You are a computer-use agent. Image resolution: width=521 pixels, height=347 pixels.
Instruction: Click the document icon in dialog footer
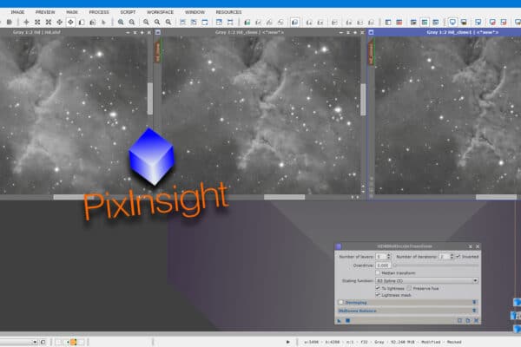tap(468, 320)
